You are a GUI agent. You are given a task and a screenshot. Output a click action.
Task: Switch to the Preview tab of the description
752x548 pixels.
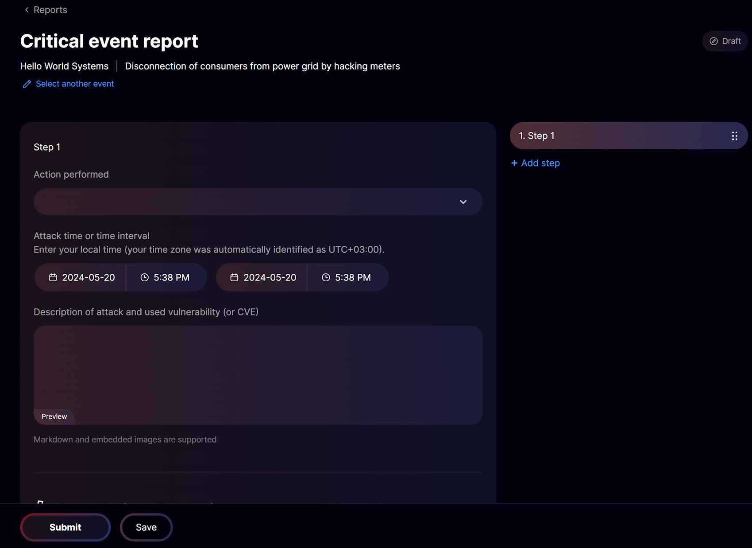click(x=54, y=416)
